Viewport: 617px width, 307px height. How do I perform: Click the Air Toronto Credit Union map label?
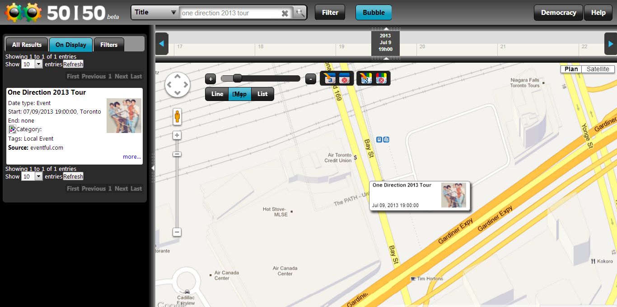click(338, 158)
